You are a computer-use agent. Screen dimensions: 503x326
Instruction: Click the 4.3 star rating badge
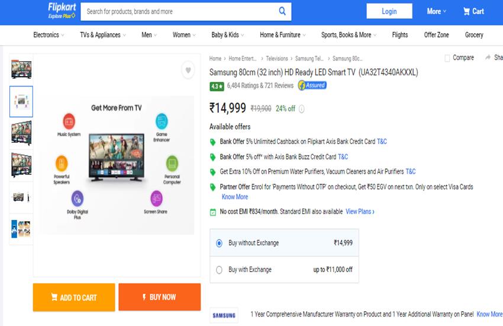217,86
